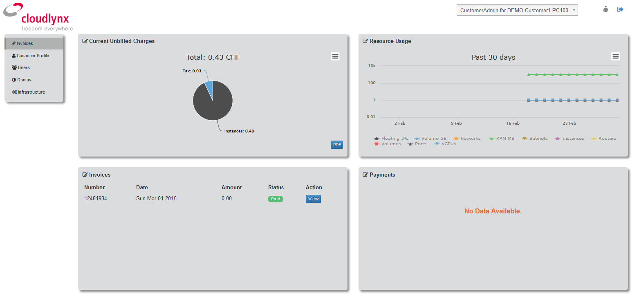Download unbilled charges as PDF
639x298 pixels.
pos(337,145)
